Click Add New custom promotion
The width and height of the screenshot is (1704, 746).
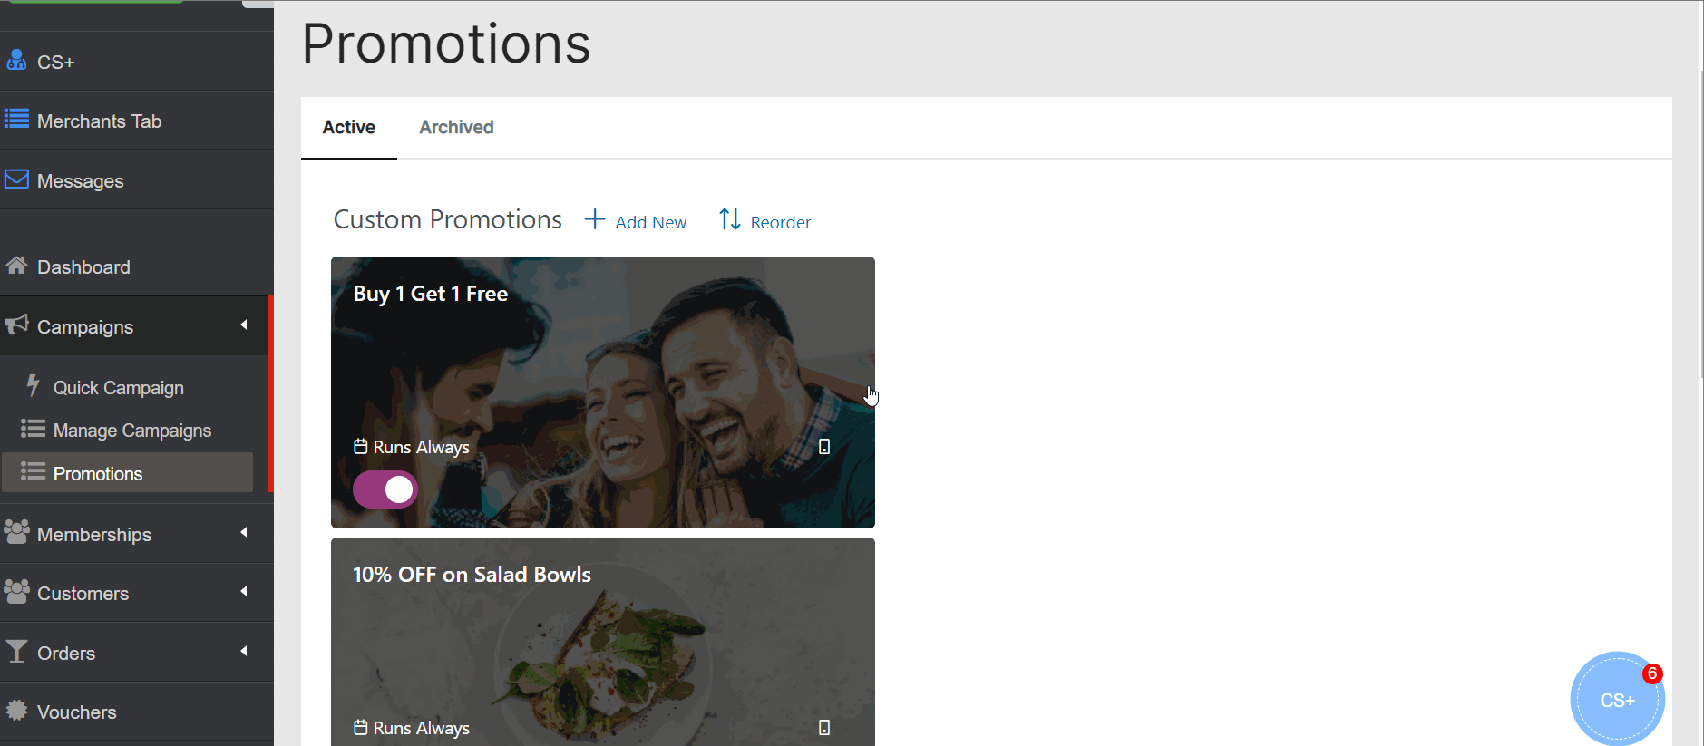pos(636,220)
